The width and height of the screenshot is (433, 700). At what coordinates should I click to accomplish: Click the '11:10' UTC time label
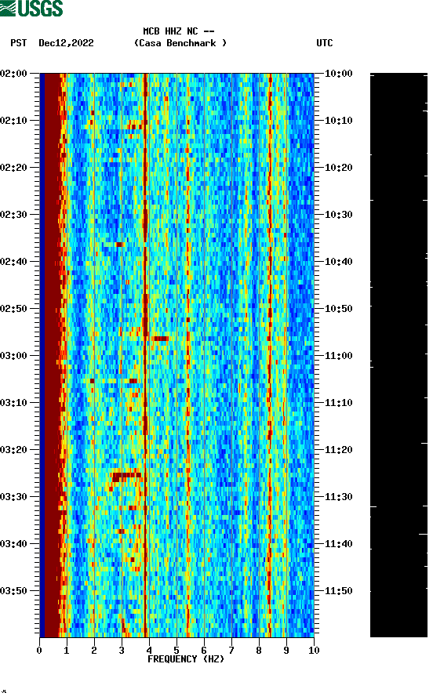[338, 403]
